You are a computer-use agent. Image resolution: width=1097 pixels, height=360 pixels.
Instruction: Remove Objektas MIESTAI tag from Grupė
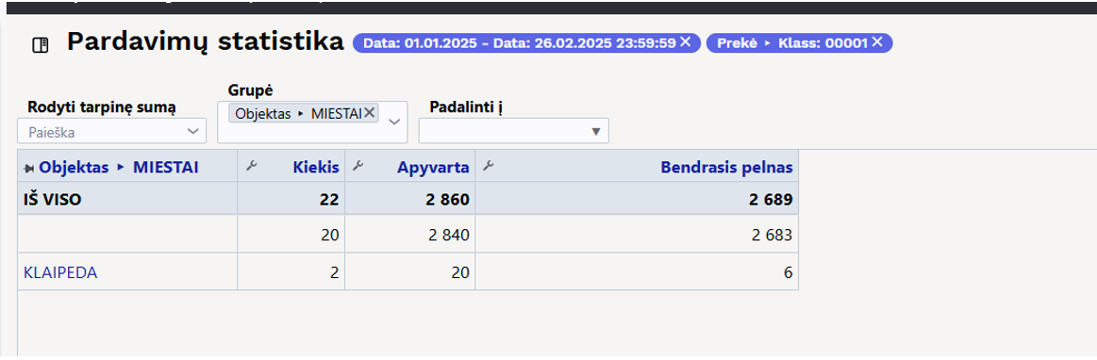click(x=370, y=112)
